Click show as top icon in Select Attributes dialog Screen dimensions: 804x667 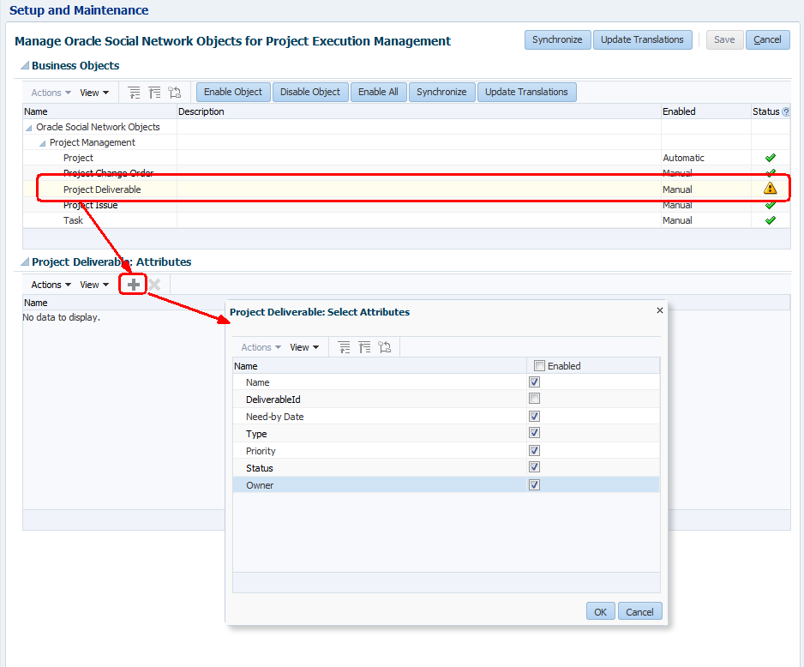click(x=385, y=347)
